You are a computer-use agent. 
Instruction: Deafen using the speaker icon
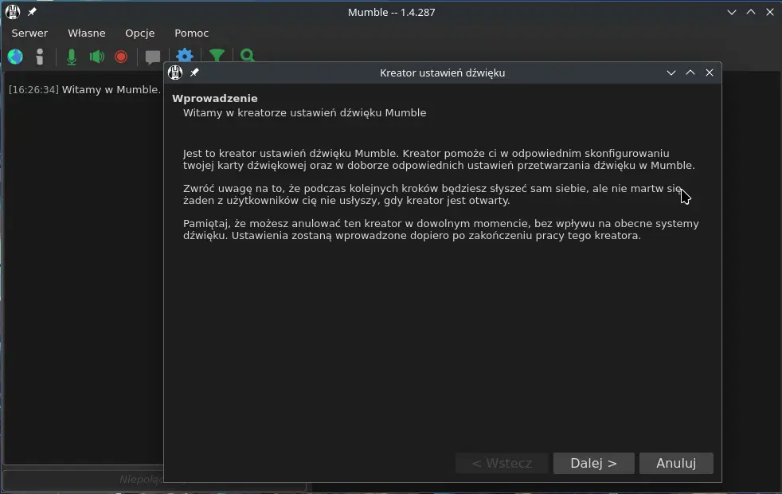tap(96, 57)
